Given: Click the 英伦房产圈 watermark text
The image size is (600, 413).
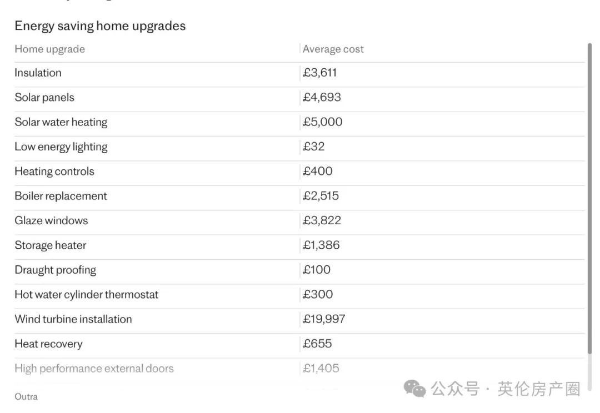Looking at the screenshot, I should (539, 389).
